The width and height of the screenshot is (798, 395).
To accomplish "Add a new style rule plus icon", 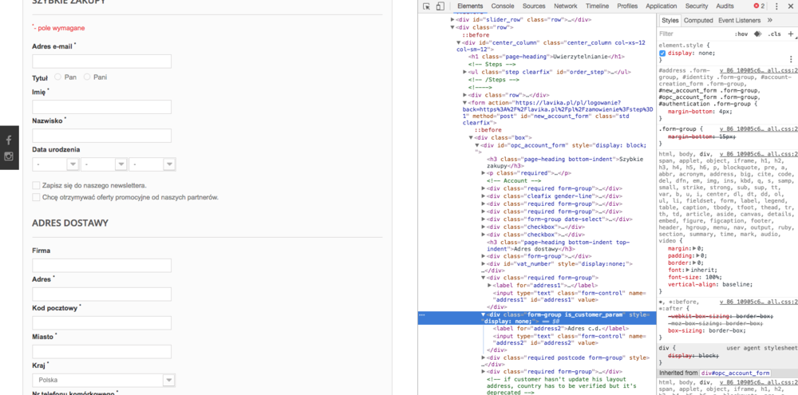I will (790, 34).
